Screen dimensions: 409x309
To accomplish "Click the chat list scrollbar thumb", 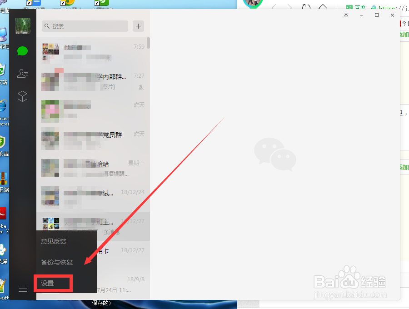I will pos(149,43).
